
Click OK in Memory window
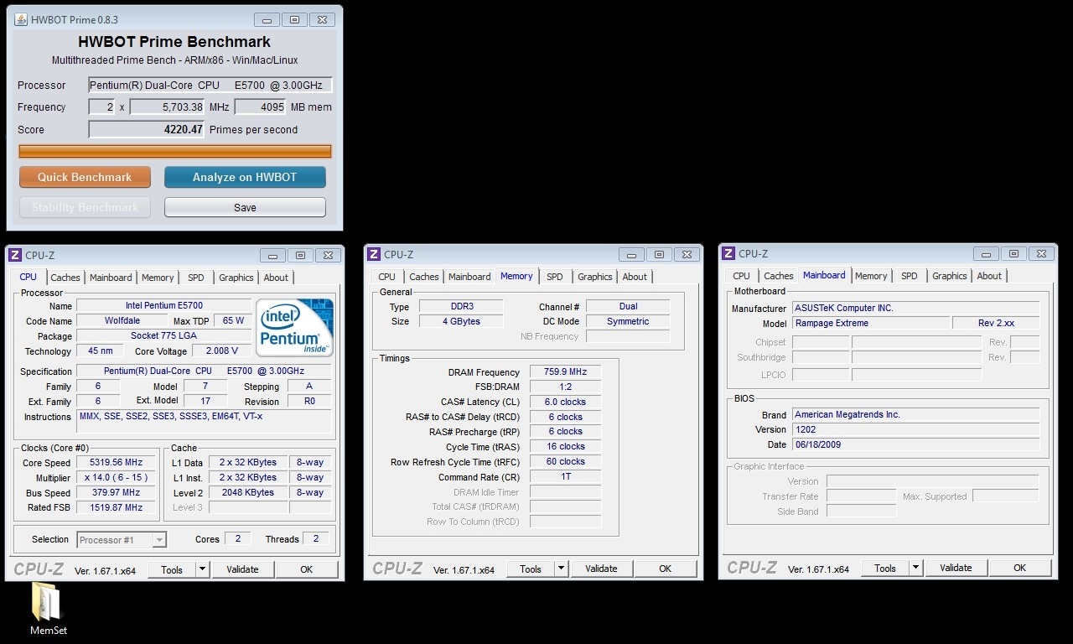coord(666,569)
